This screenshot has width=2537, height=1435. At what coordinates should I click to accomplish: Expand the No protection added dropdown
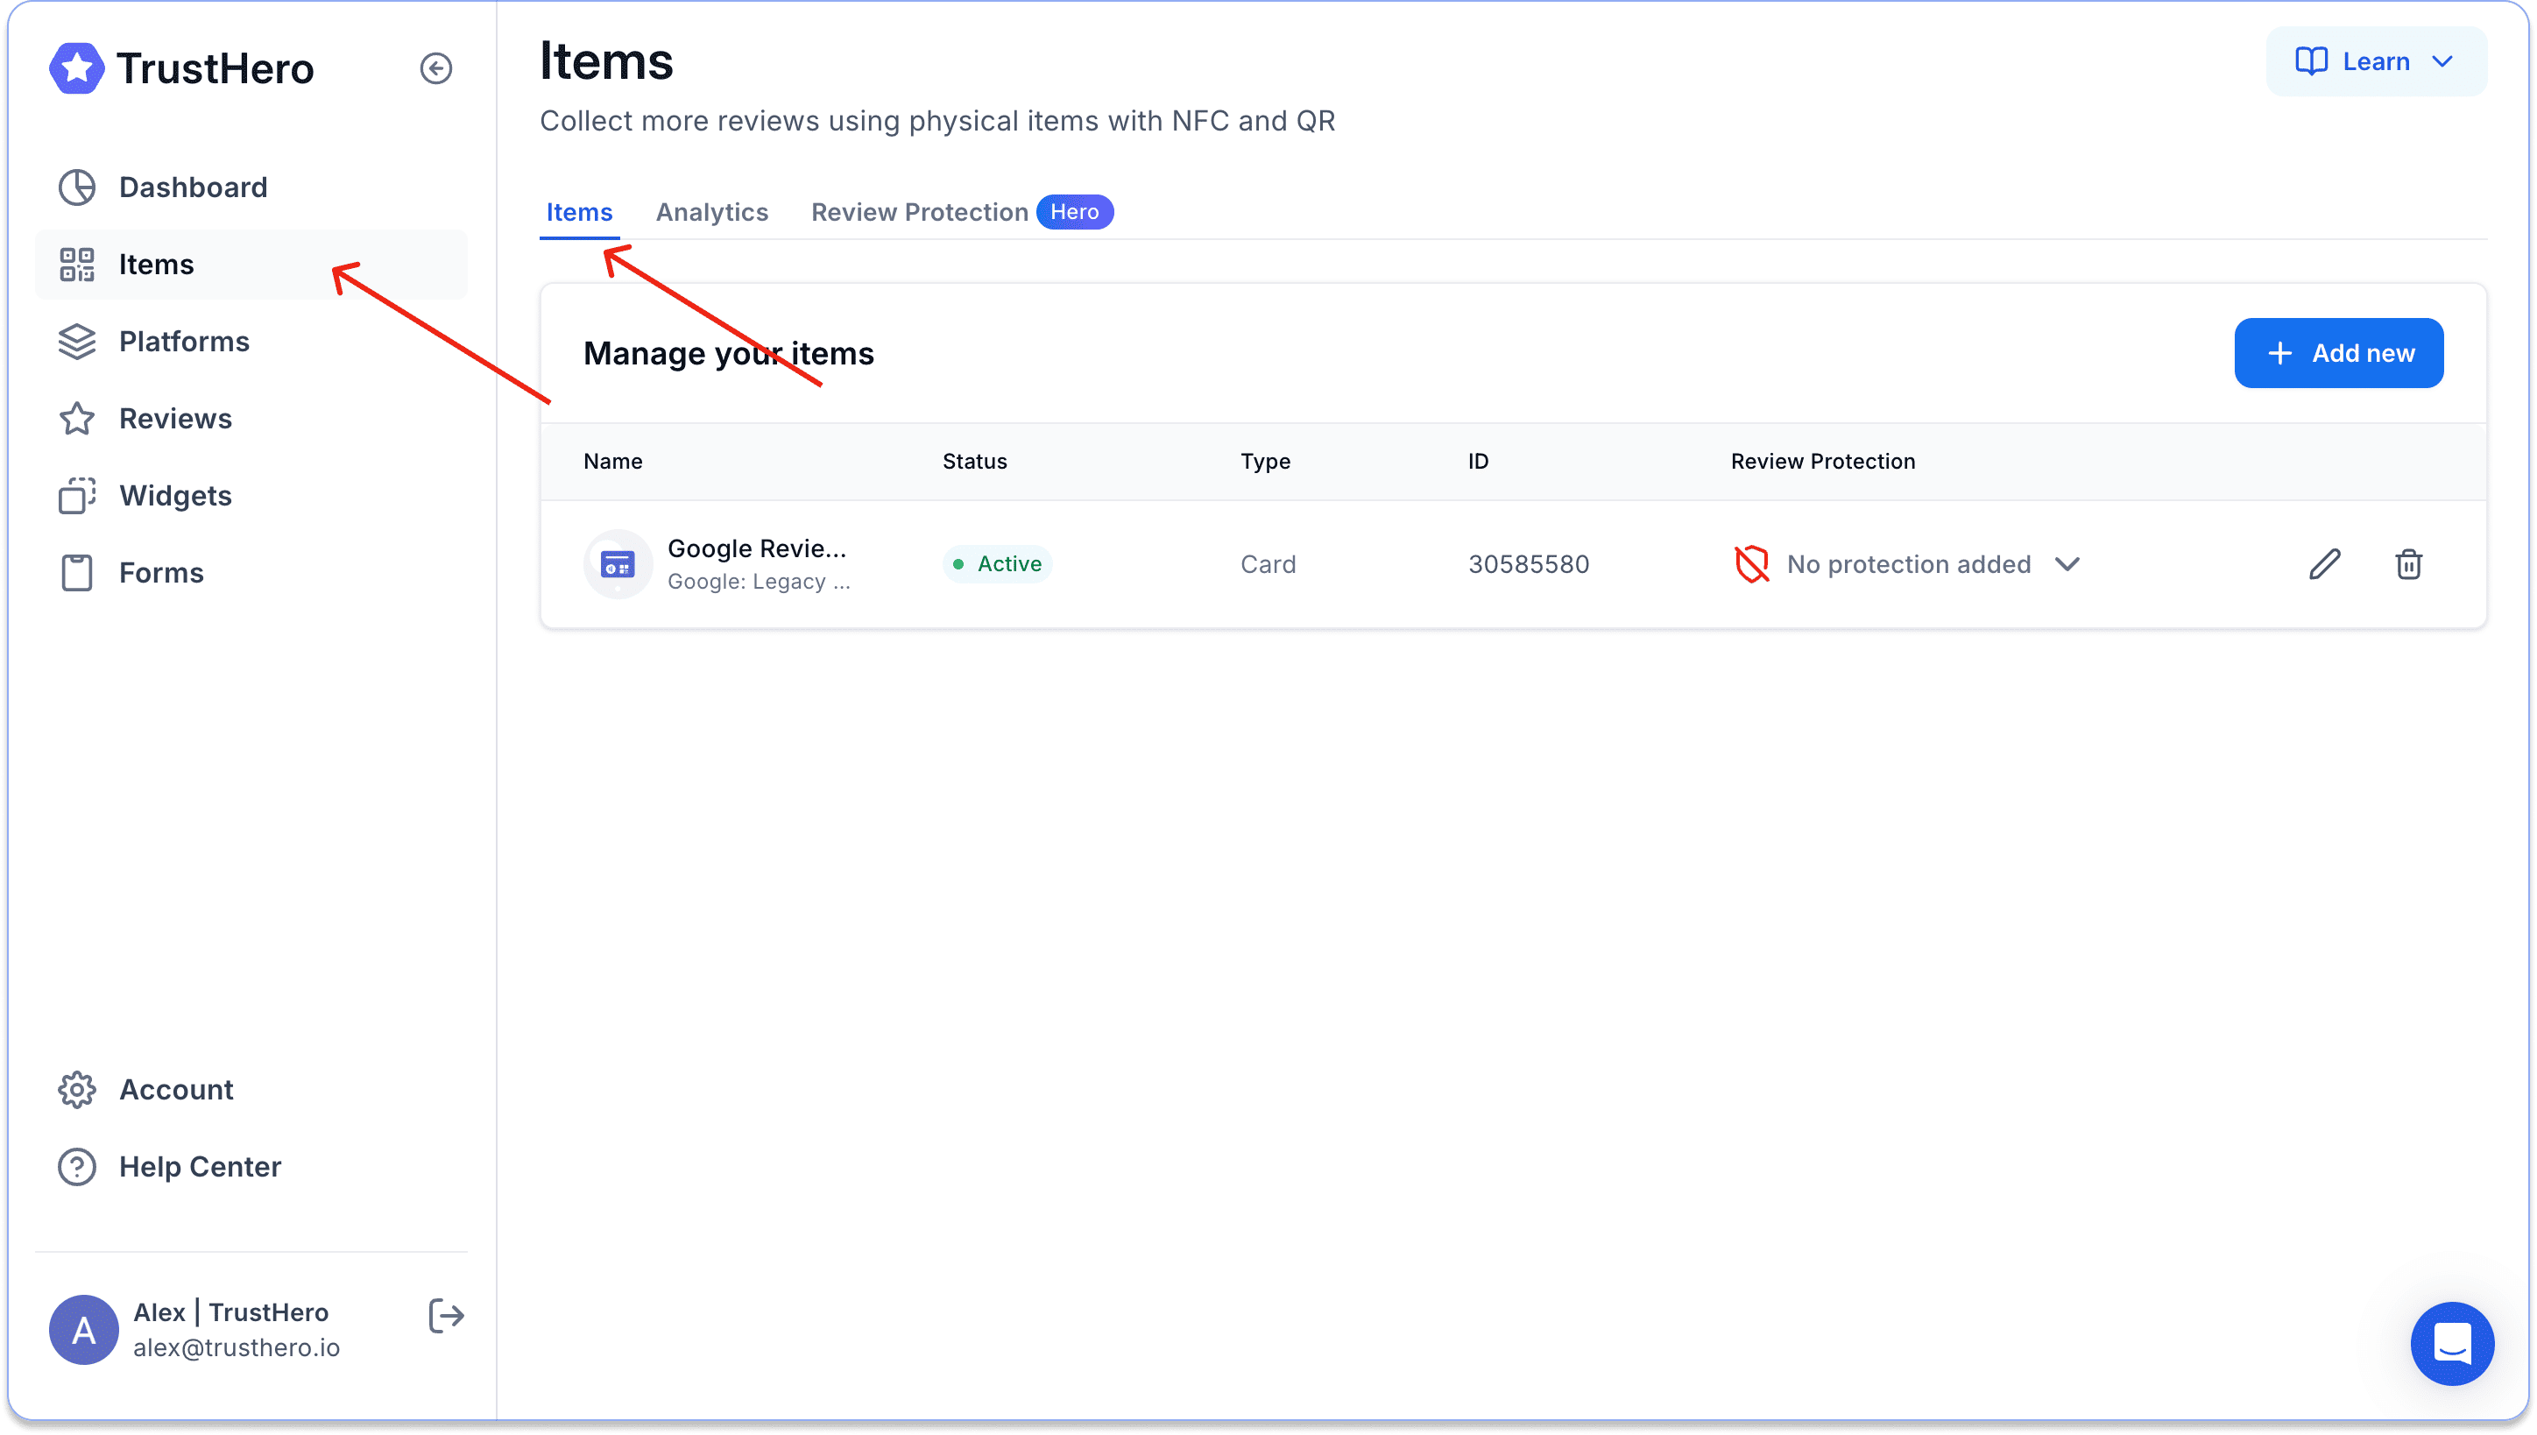(2067, 564)
